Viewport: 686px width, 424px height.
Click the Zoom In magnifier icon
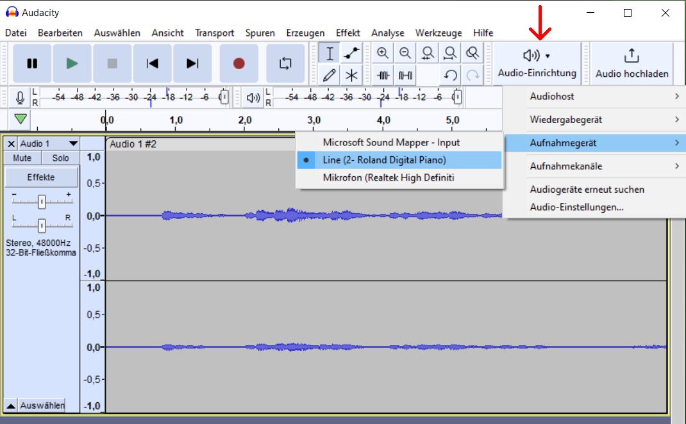click(383, 53)
